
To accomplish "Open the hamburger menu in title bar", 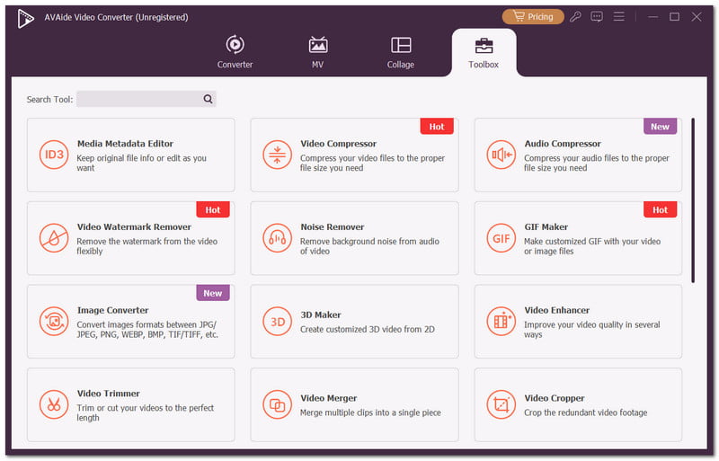I will [x=618, y=16].
